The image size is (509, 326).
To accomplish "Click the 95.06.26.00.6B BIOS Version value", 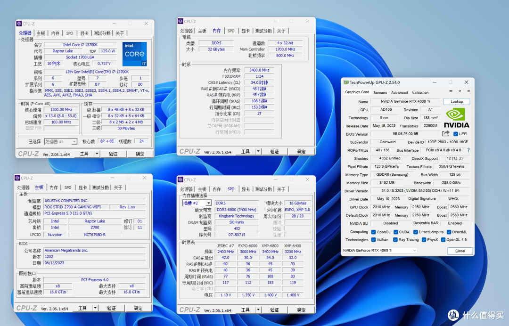I will (405, 134).
